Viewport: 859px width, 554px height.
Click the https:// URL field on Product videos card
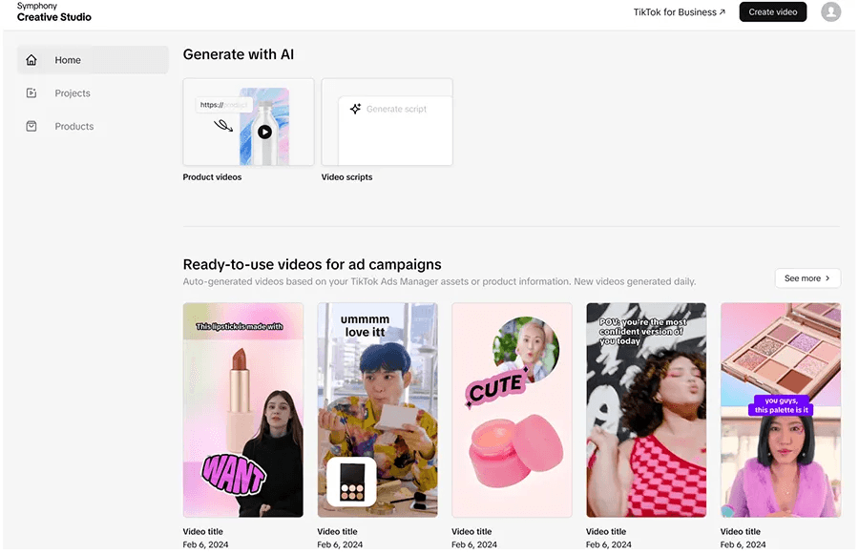(x=223, y=105)
